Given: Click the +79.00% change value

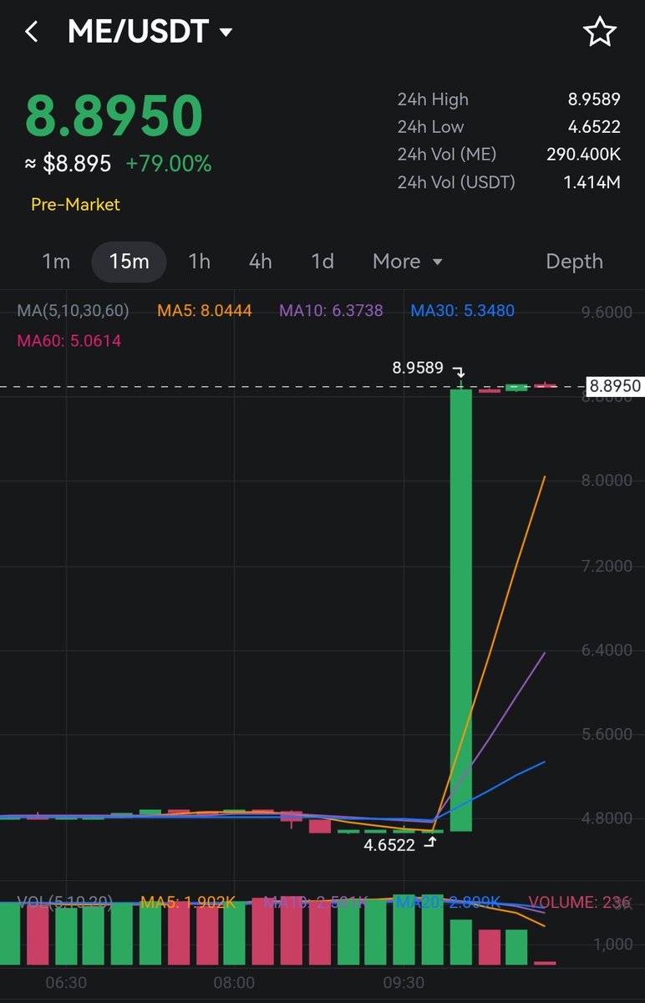Looking at the screenshot, I should (169, 164).
